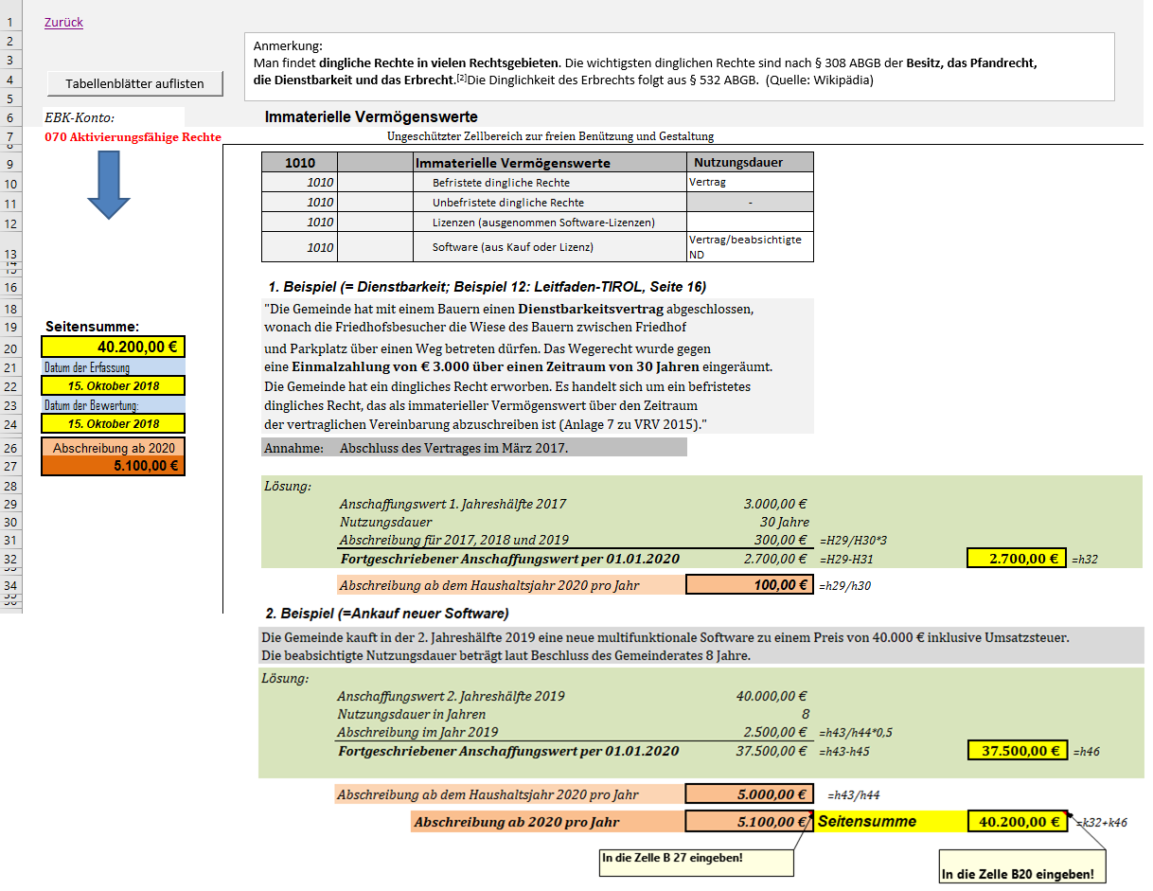Screen dimensions: 1153x891
Task: Select row header 27
Action: tap(10, 466)
